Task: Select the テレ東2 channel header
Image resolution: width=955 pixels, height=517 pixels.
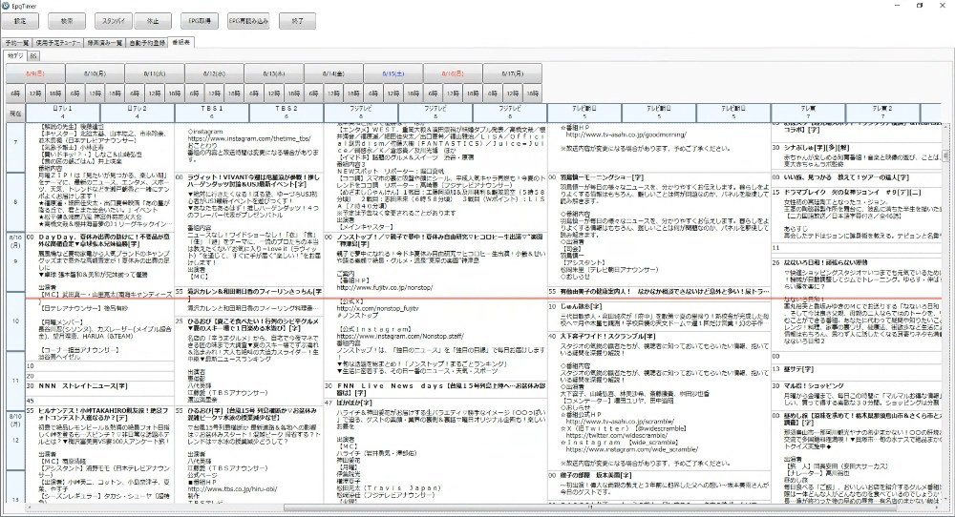Action: pos(883,113)
